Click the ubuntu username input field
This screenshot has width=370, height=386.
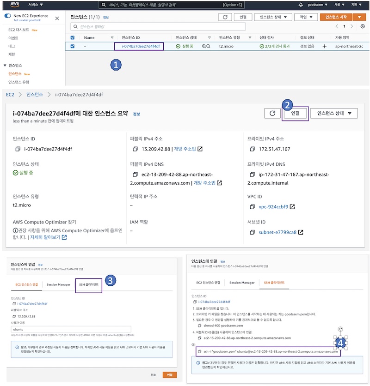71,329
